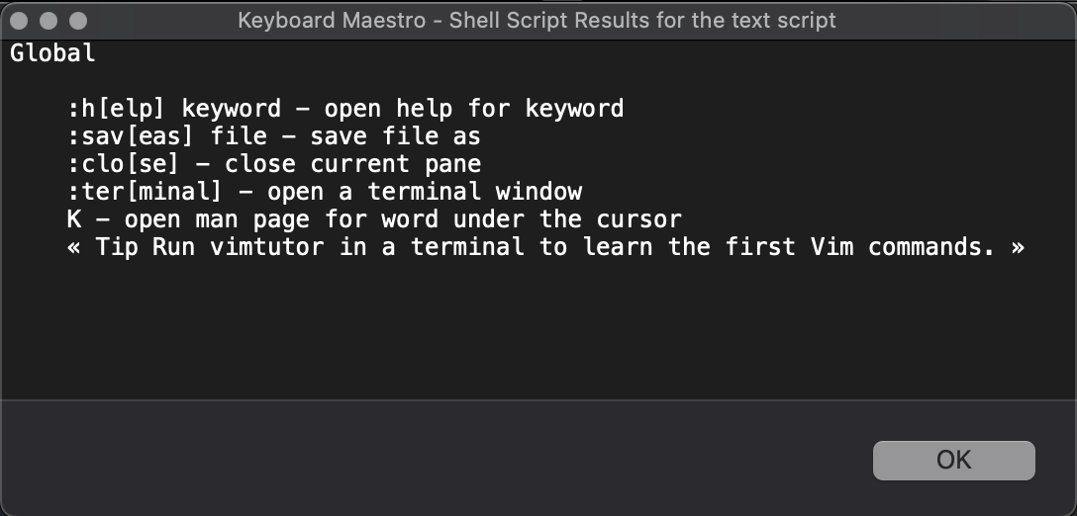Click the third gray zoom window button
The height and width of the screenshot is (516, 1077).
[78, 21]
